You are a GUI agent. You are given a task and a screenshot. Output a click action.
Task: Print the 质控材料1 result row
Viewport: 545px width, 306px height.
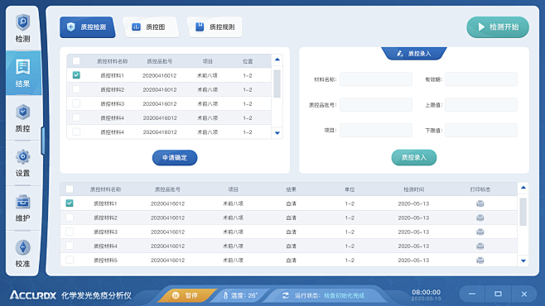coord(480,203)
